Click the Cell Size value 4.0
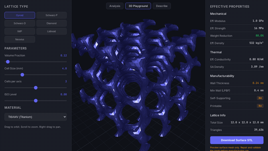The image size is (268, 151). 64,68
